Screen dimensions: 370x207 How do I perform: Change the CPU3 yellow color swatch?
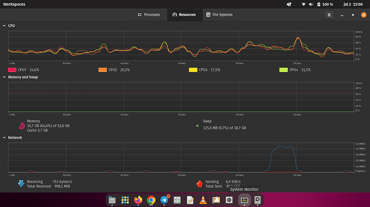point(193,70)
